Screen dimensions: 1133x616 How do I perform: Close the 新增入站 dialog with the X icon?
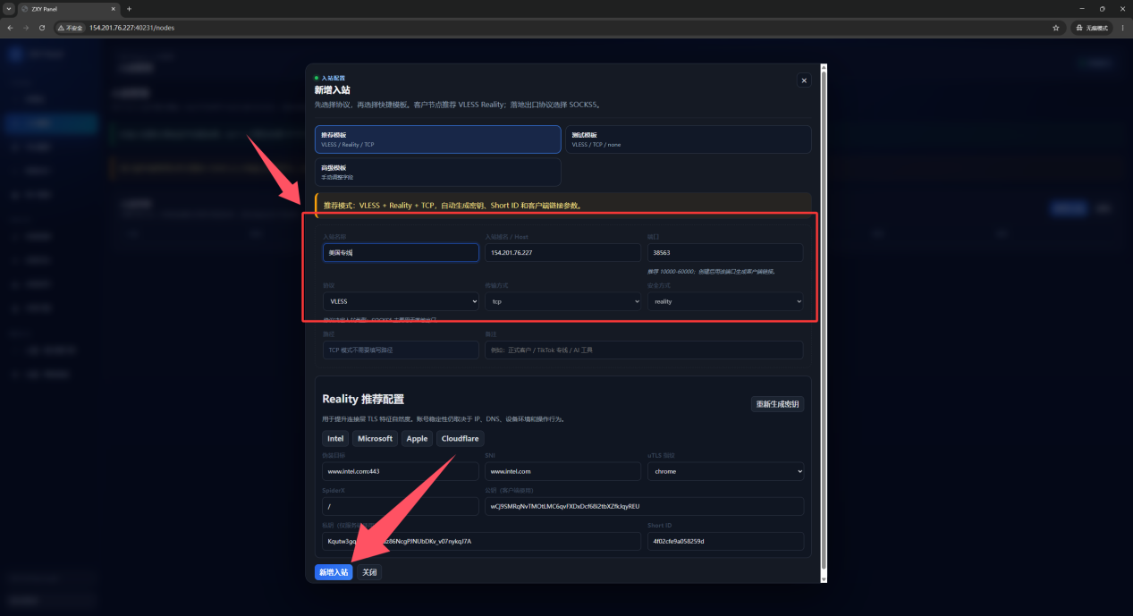[x=803, y=80]
